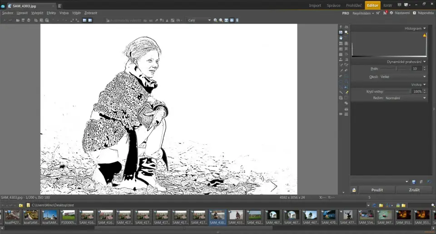Toggle the histogram overexposure warning triangle

pyautogui.click(x=425, y=35)
